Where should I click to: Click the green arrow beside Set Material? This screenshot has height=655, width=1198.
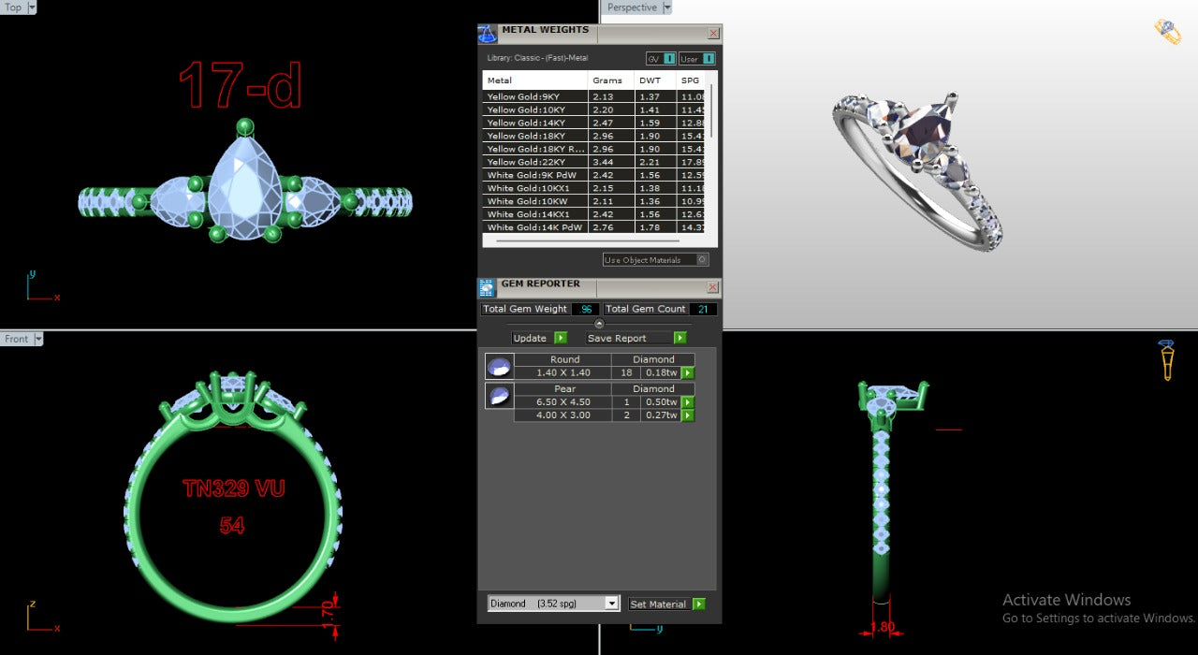698,604
